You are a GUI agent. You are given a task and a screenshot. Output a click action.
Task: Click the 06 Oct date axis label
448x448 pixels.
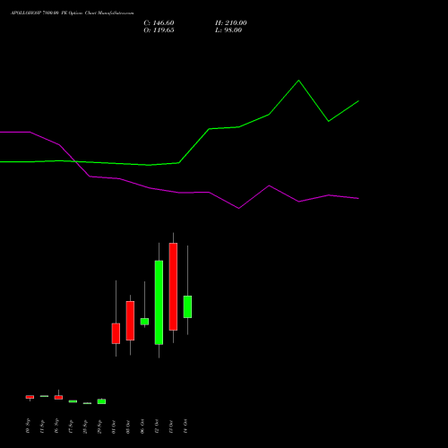[x=142, y=426]
